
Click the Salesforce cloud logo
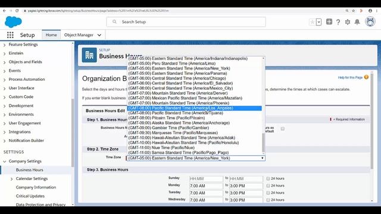[13, 22]
